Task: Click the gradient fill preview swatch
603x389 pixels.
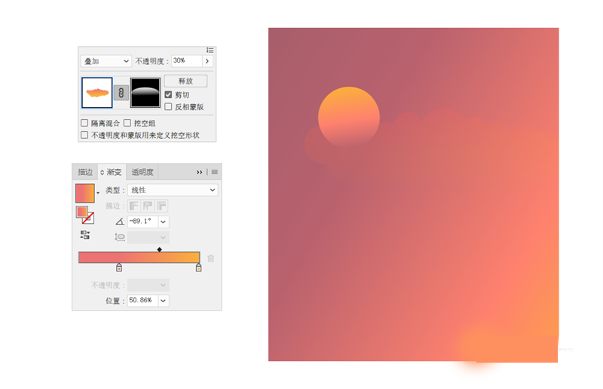Action: pos(85,193)
